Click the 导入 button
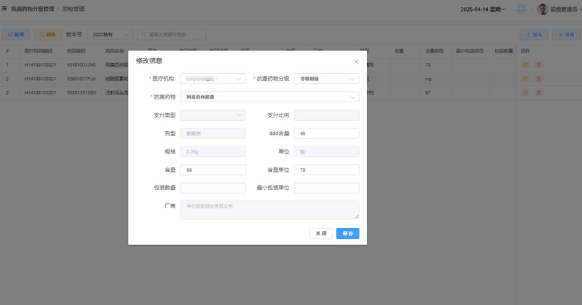The image size is (582, 305). click(x=534, y=34)
